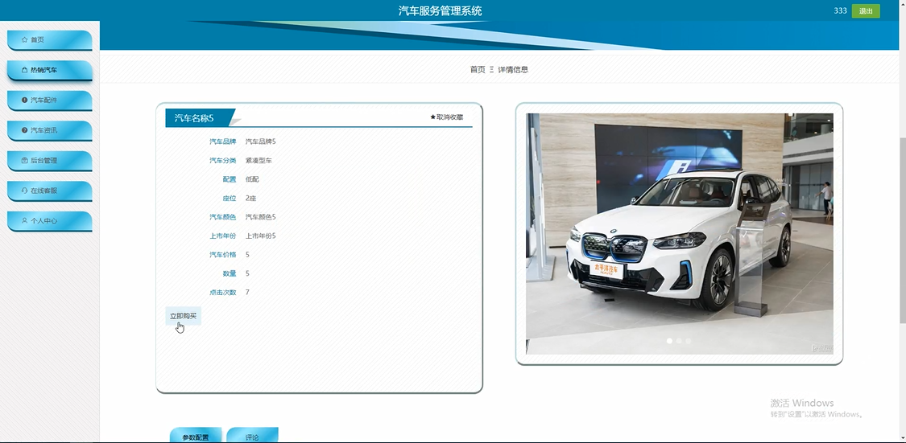
Task: Click the star icon next to 取消收藏
Action: (x=432, y=117)
